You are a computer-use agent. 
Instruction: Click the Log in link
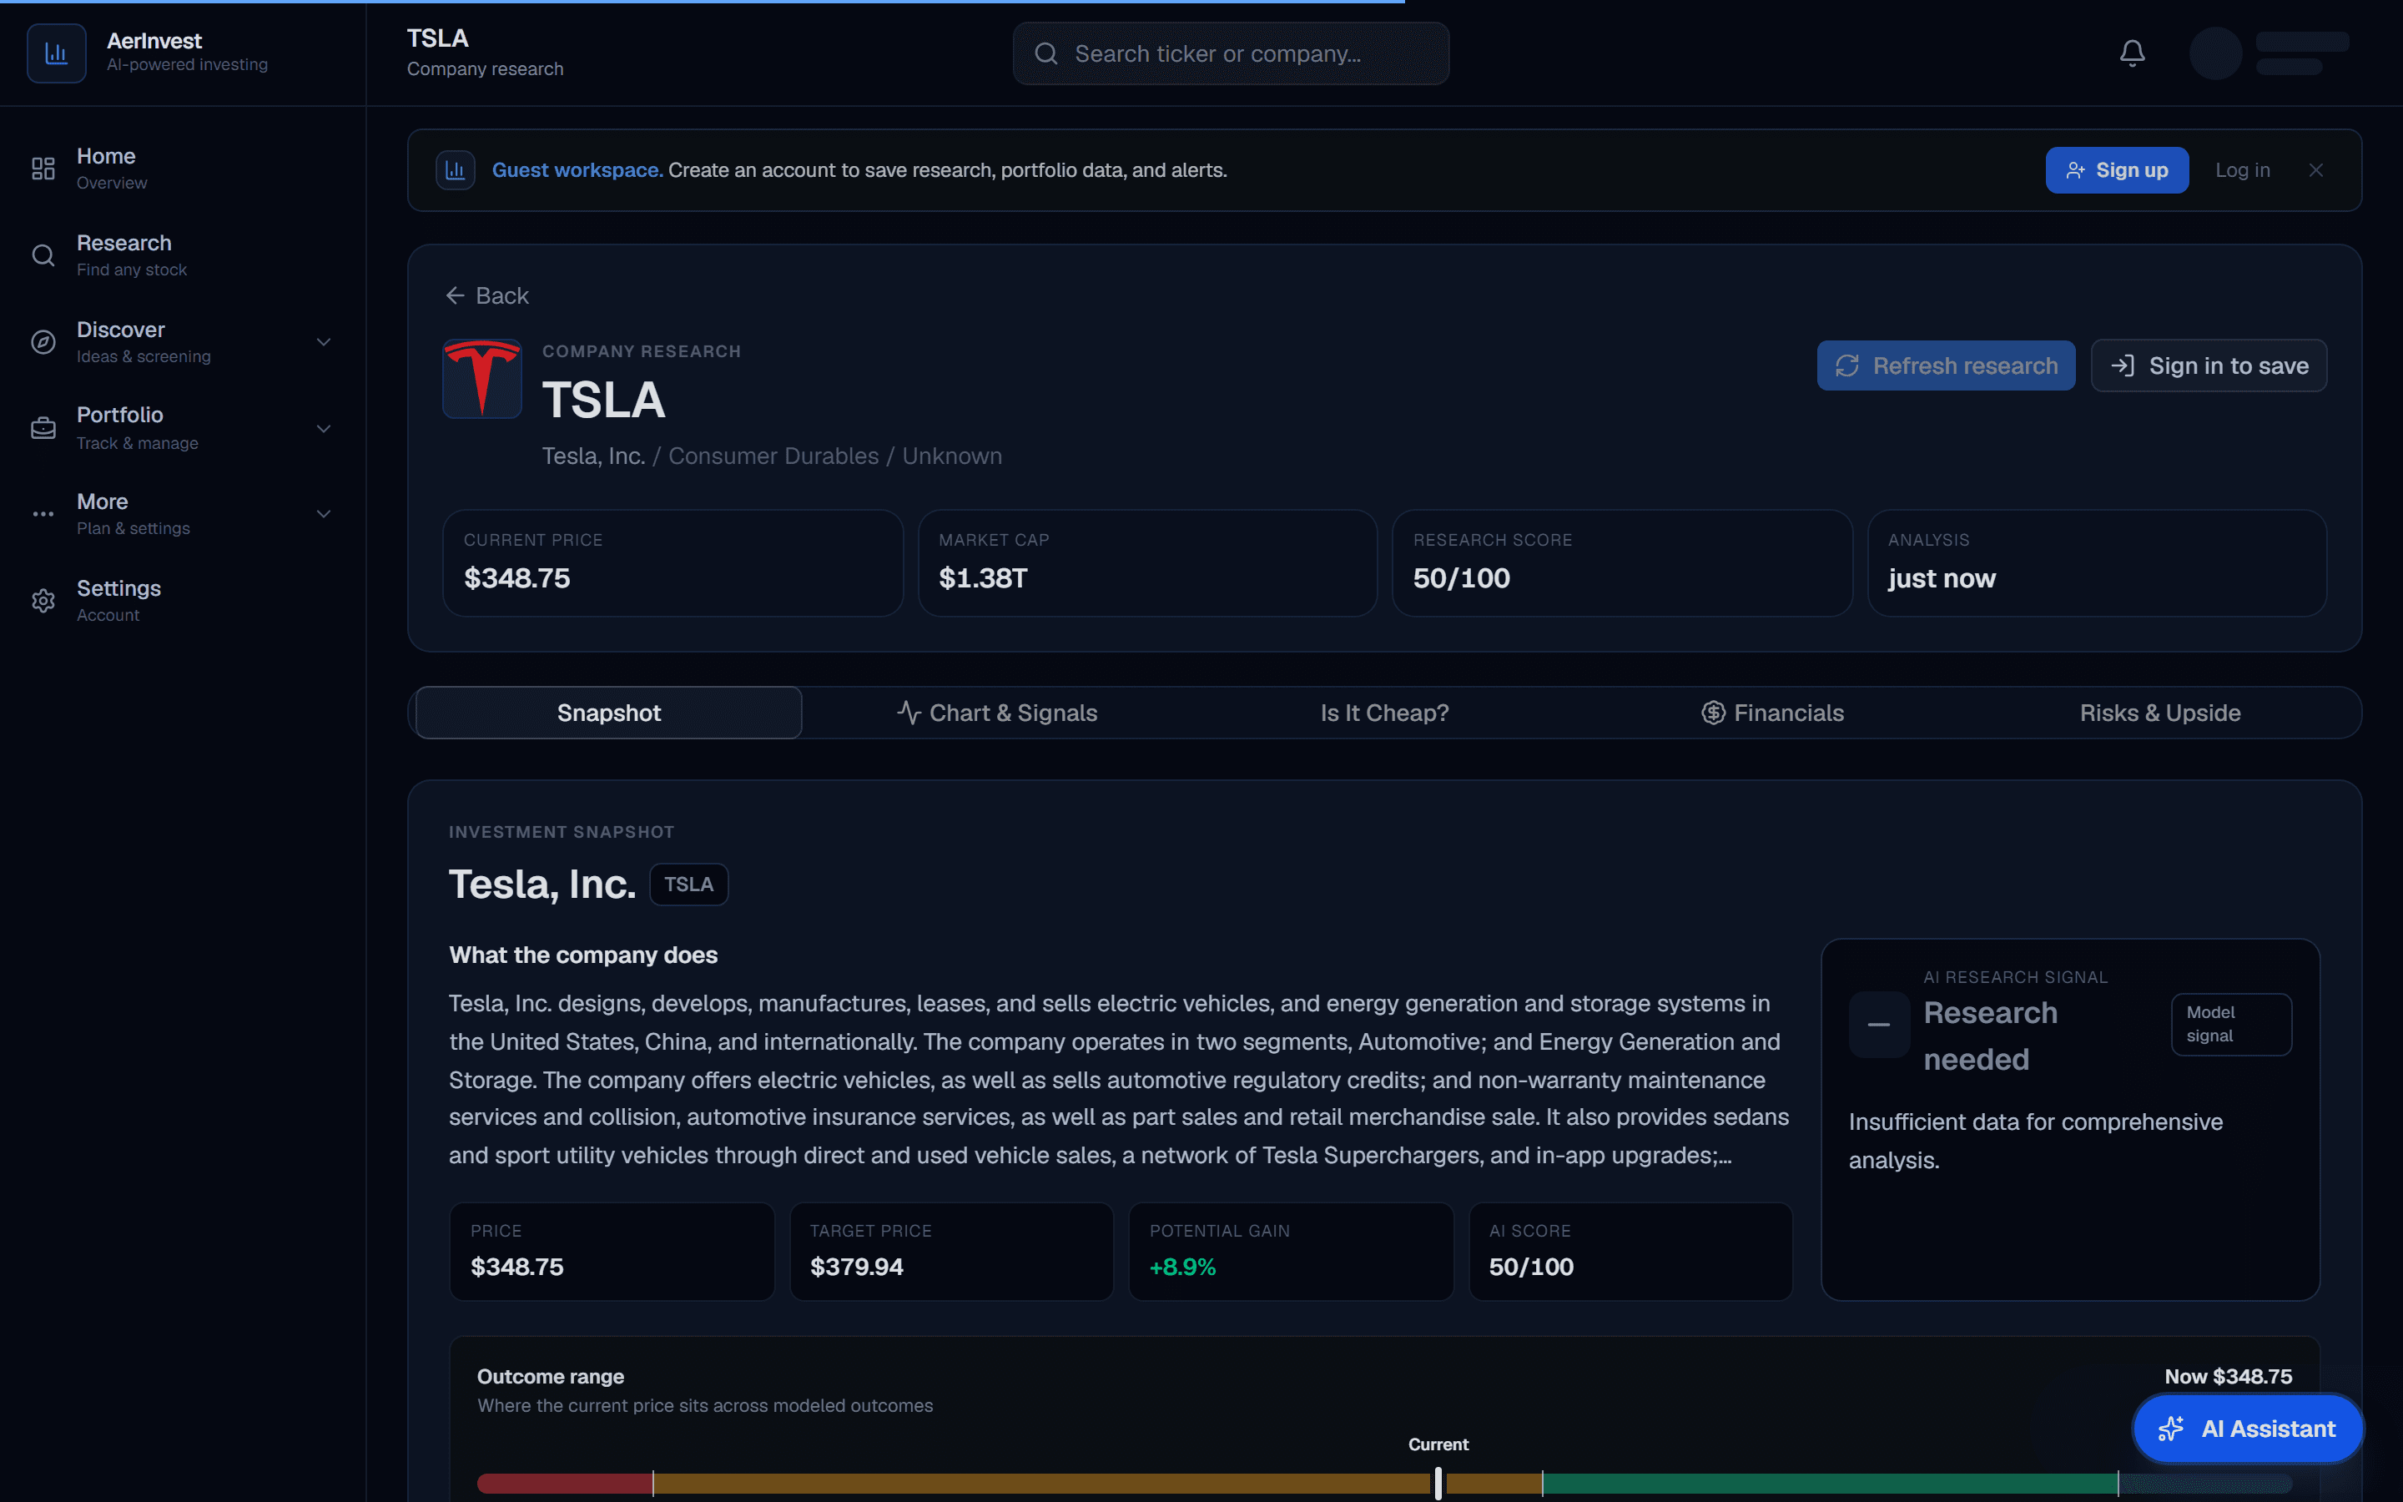[2242, 170]
